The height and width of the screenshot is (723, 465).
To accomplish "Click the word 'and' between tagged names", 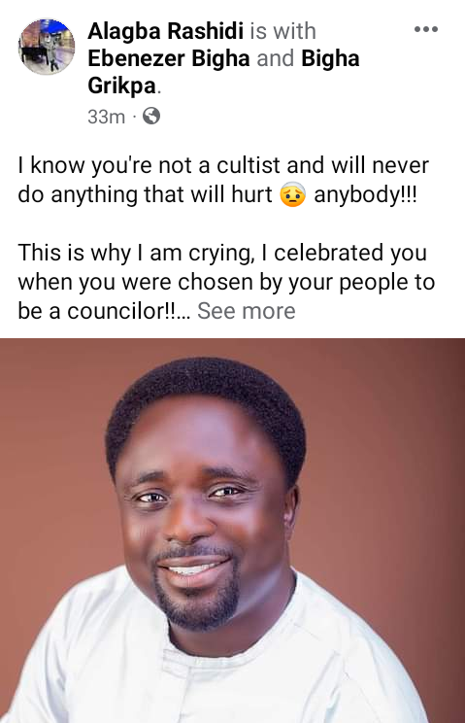I will pyautogui.click(x=276, y=58).
